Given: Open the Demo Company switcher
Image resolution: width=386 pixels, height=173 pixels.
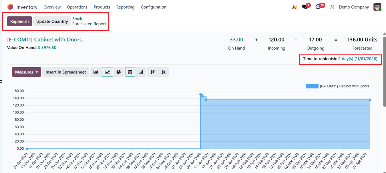Looking at the screenshot, I should [x=354, y=7].
